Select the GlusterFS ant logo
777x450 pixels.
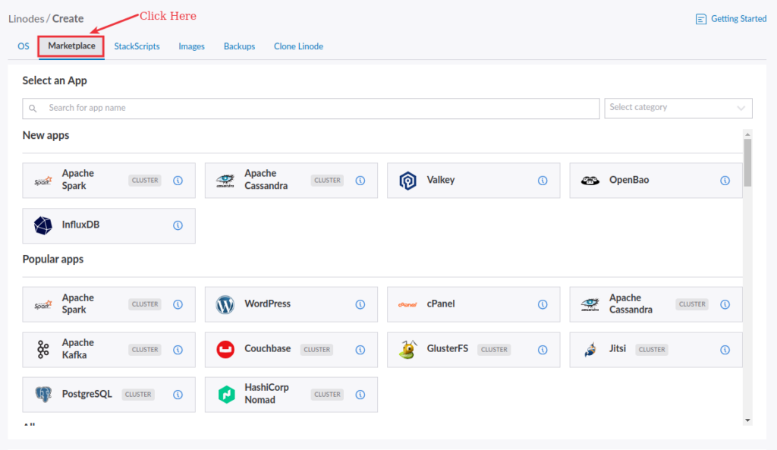click(x=407, y=349)
